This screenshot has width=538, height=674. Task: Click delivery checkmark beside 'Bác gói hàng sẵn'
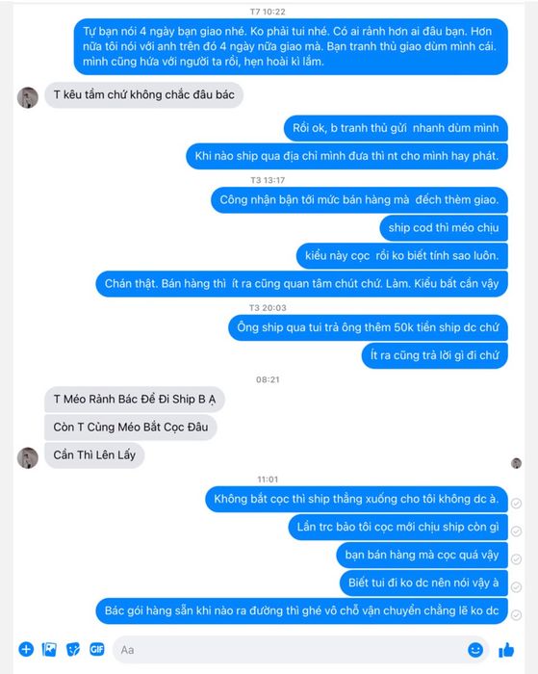point(516,614)
